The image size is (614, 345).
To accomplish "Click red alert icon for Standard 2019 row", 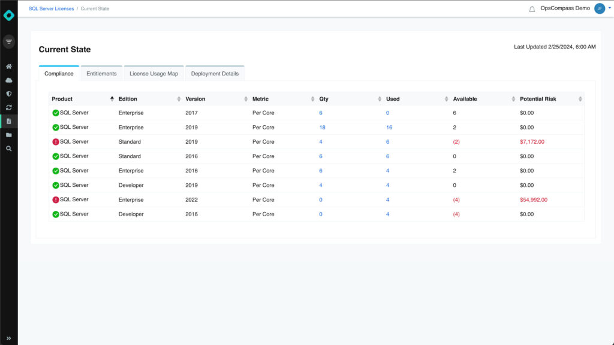I will tap(56, 142).
